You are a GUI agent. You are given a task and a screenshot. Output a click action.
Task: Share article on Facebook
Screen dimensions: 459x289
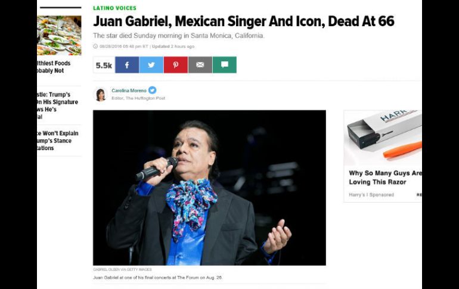[127, 65]
